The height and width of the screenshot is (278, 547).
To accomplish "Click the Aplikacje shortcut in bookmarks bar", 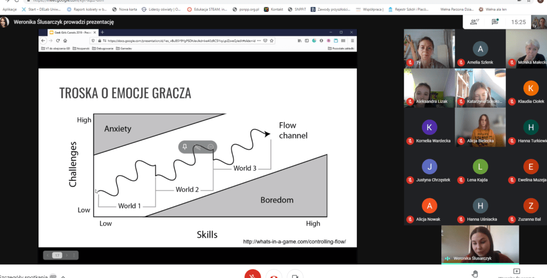I will pyautogui.click(x=10, y=10).
